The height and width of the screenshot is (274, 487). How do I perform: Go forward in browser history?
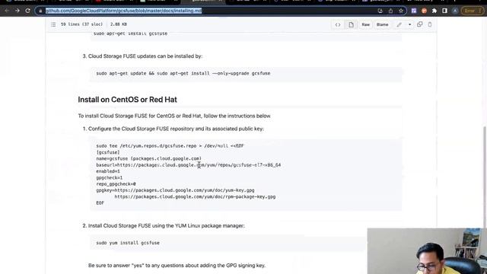(x=17, y=11)
